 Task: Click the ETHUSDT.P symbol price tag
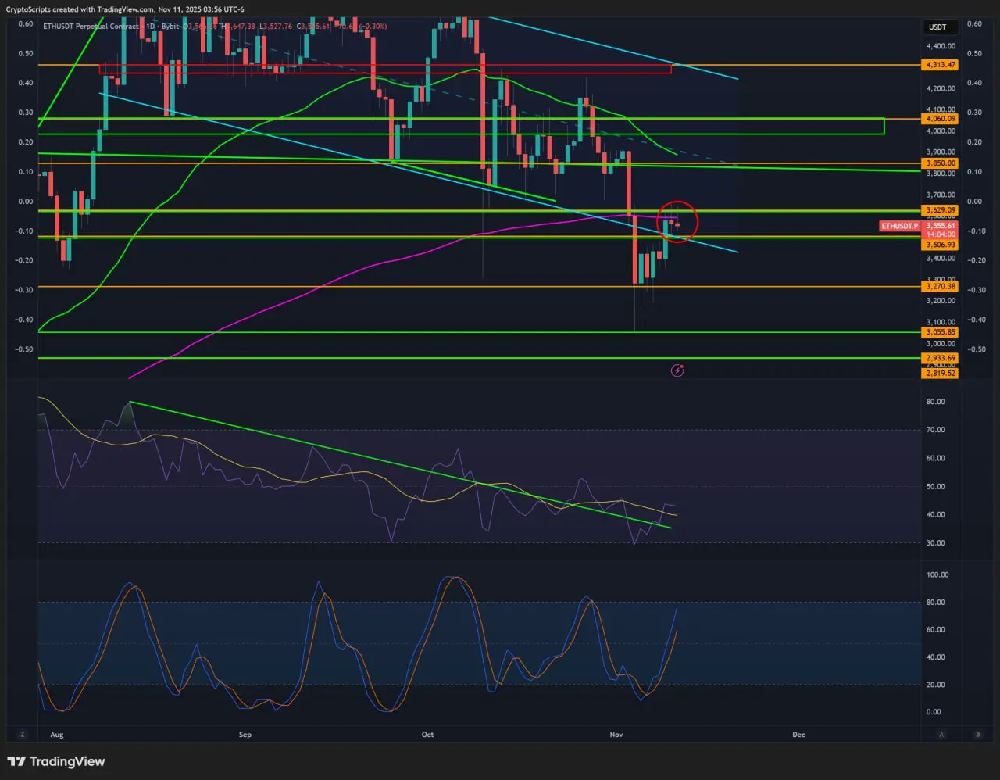coord(900,226)
